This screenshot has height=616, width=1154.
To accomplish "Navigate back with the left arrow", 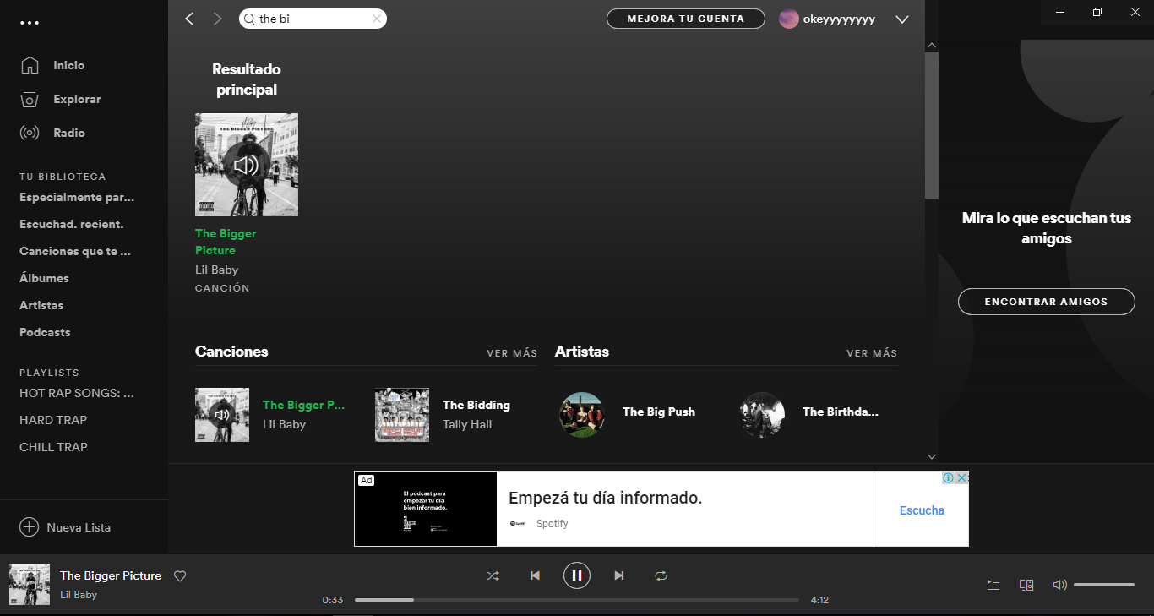I will pyautogui.click(x=189, y=19).
